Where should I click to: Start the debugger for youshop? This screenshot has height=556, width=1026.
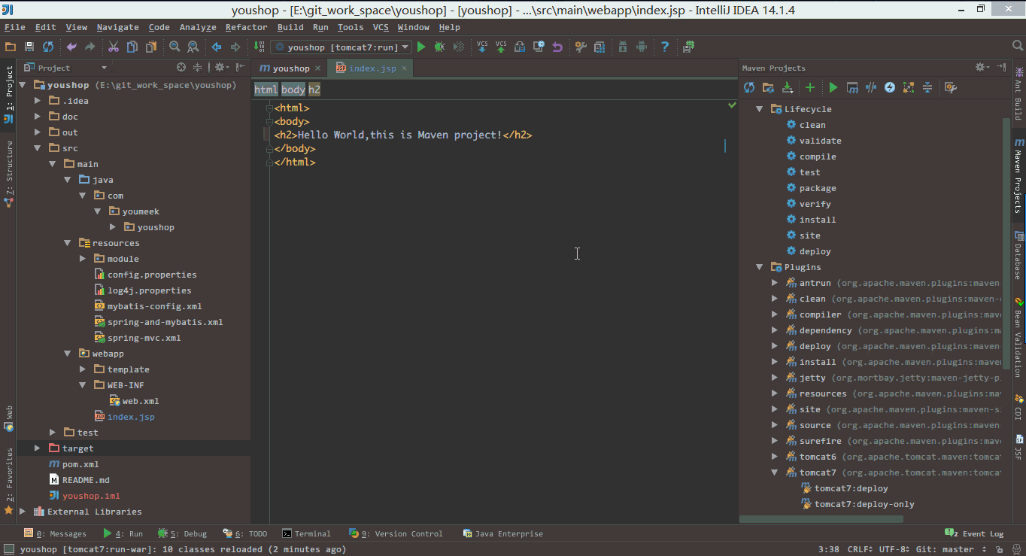click(x=439, y=47)
